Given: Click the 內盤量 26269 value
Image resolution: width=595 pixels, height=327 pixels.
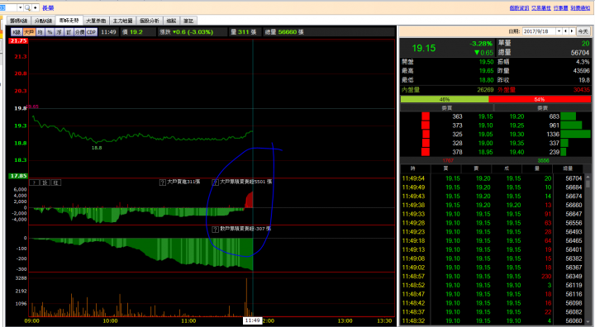Looking at the screenshot, I should 485,90.
